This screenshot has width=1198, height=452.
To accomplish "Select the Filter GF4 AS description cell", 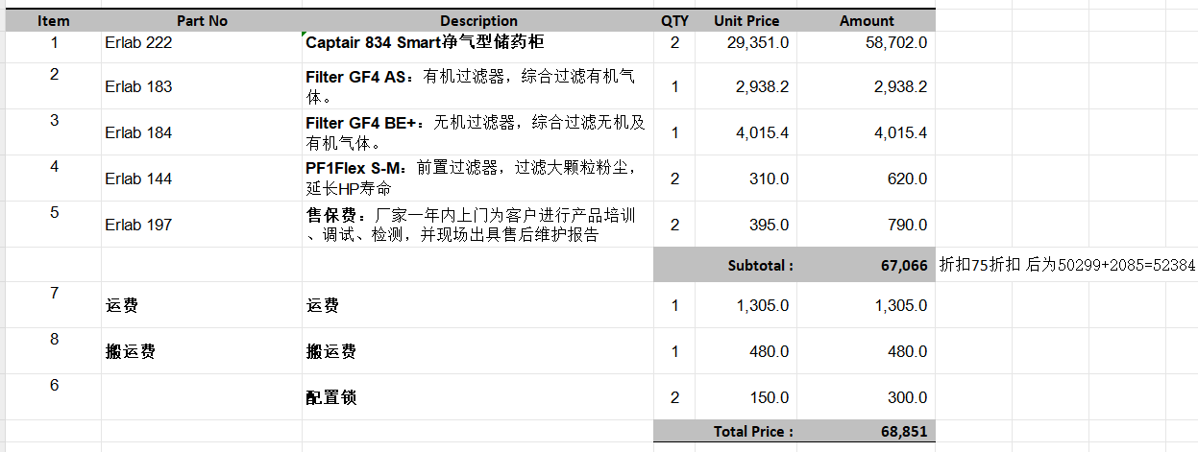I will pyautogui.click(x=477, y=86).
